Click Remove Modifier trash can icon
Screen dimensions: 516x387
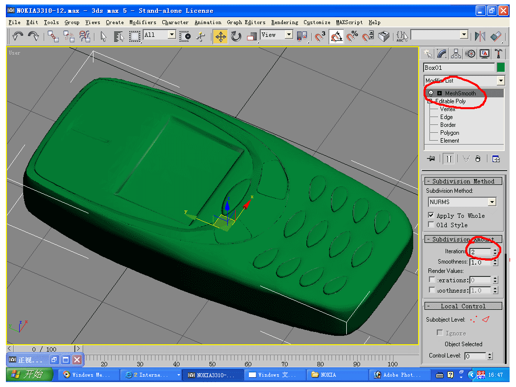click(x=478, y=159)
